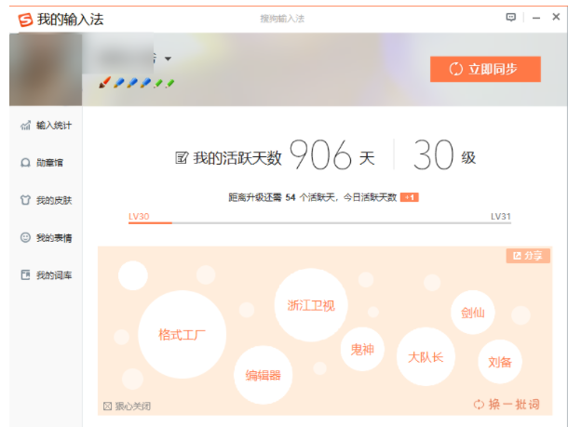This screenshot has height=427, width=568.
Task: Click 换一批词 to refresh words
Action: point(506,404)
